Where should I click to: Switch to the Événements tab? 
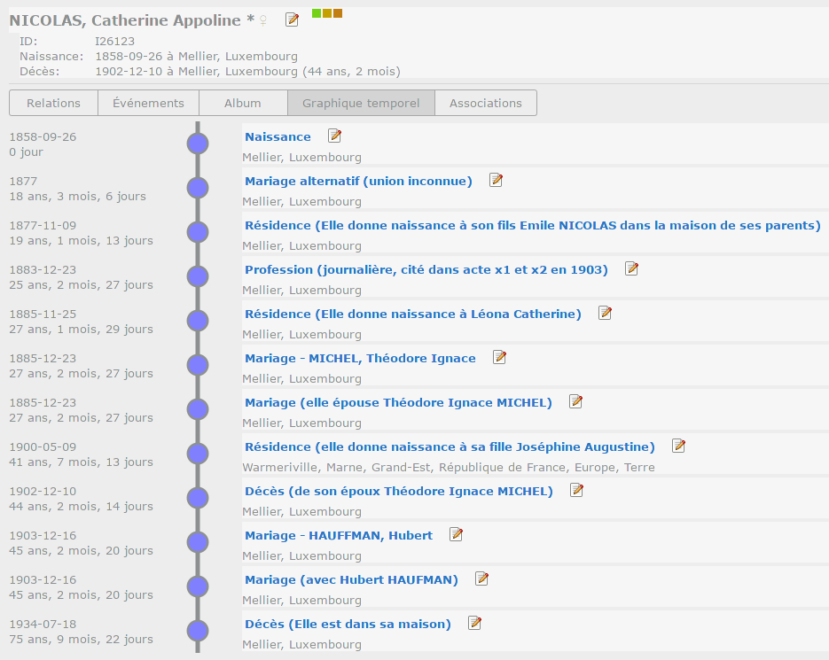[x=148, y=103]
